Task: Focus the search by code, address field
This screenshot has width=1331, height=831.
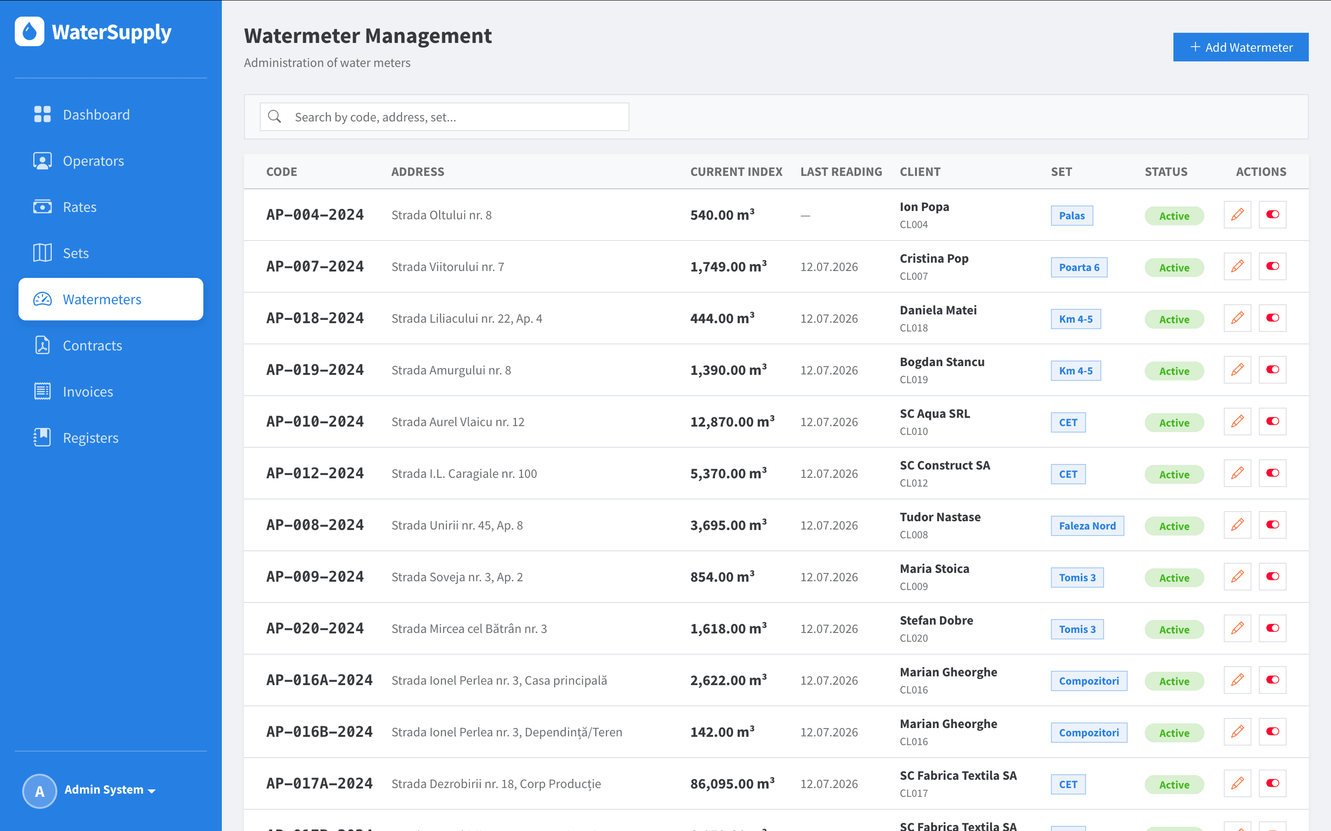Action: pos(445,116)
